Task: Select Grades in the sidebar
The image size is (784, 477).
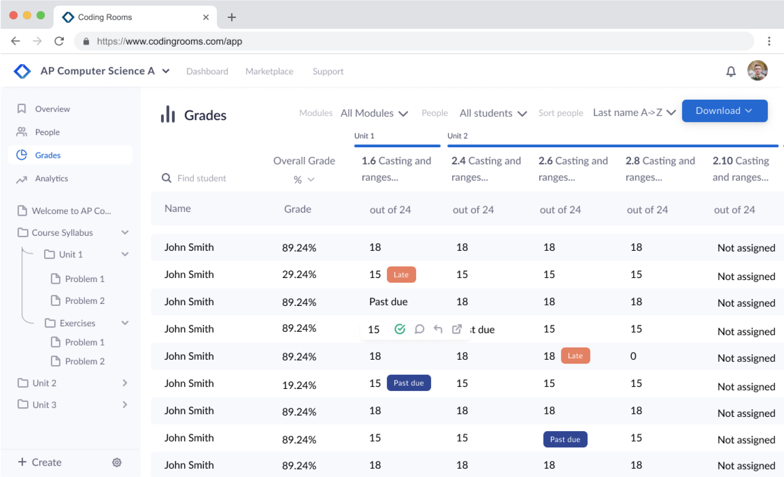Action: click(x=70, y=155)
